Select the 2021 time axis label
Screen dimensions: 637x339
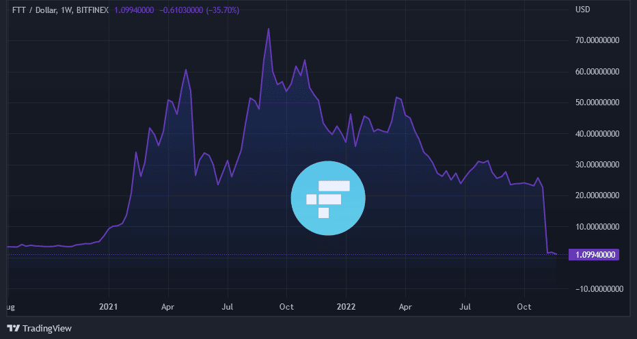click(110, 306)
